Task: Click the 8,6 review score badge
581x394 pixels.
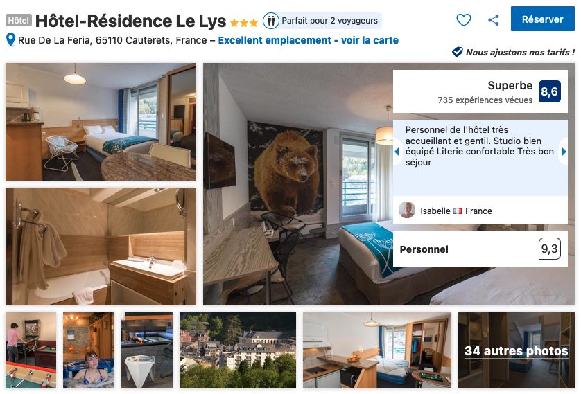Action: coord(549,91)
